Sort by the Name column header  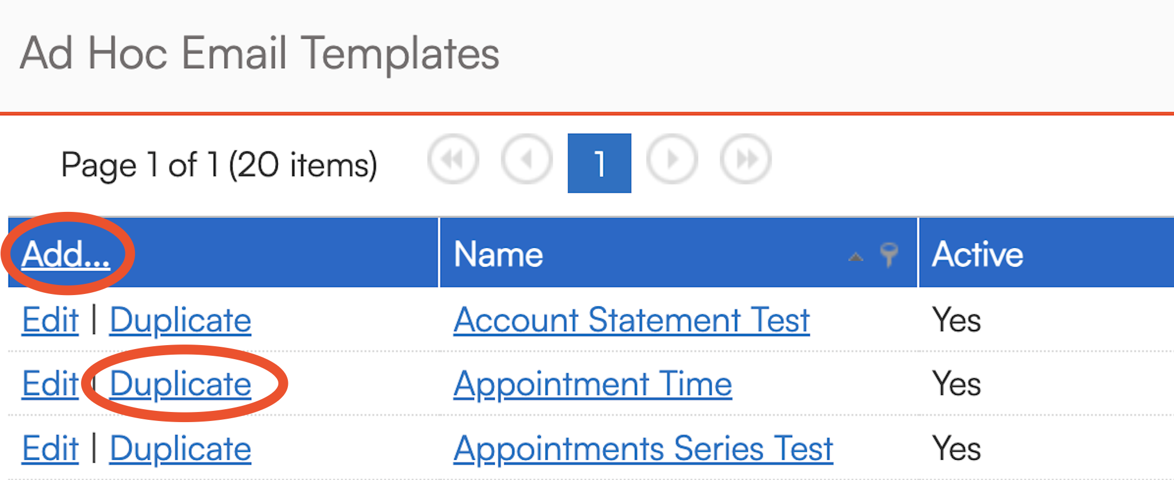click(x=499, y=255)
